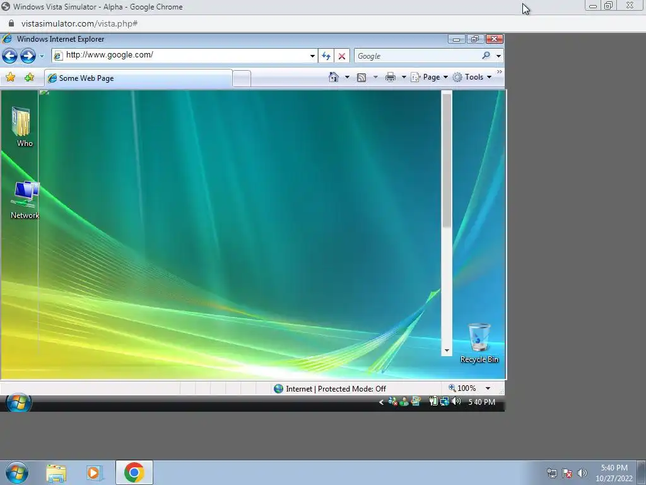Viewport: 646px width, 485px height.
Task: Click the RSS Feeds icon
Action: (x=361, y=77)
